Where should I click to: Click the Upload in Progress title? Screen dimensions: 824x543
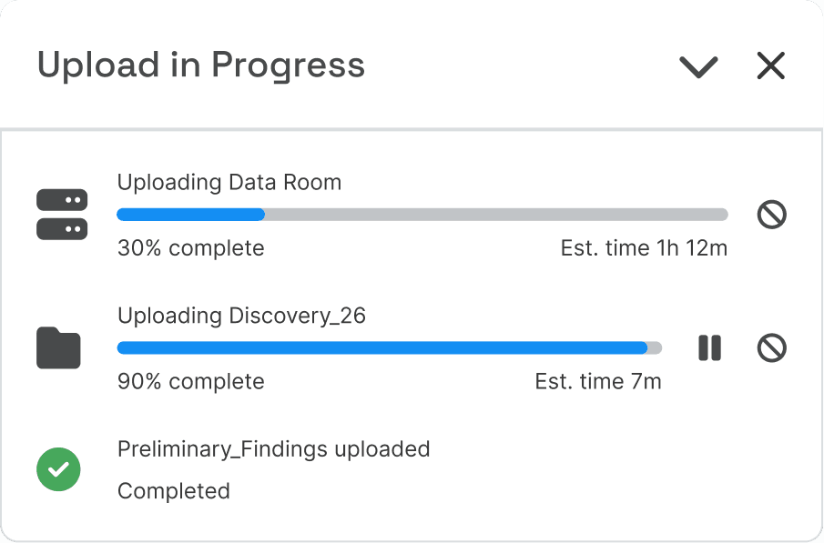pyautogui.click(x=200, y=65)
